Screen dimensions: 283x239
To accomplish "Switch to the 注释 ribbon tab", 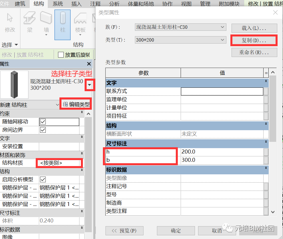I will click(95, 4).
